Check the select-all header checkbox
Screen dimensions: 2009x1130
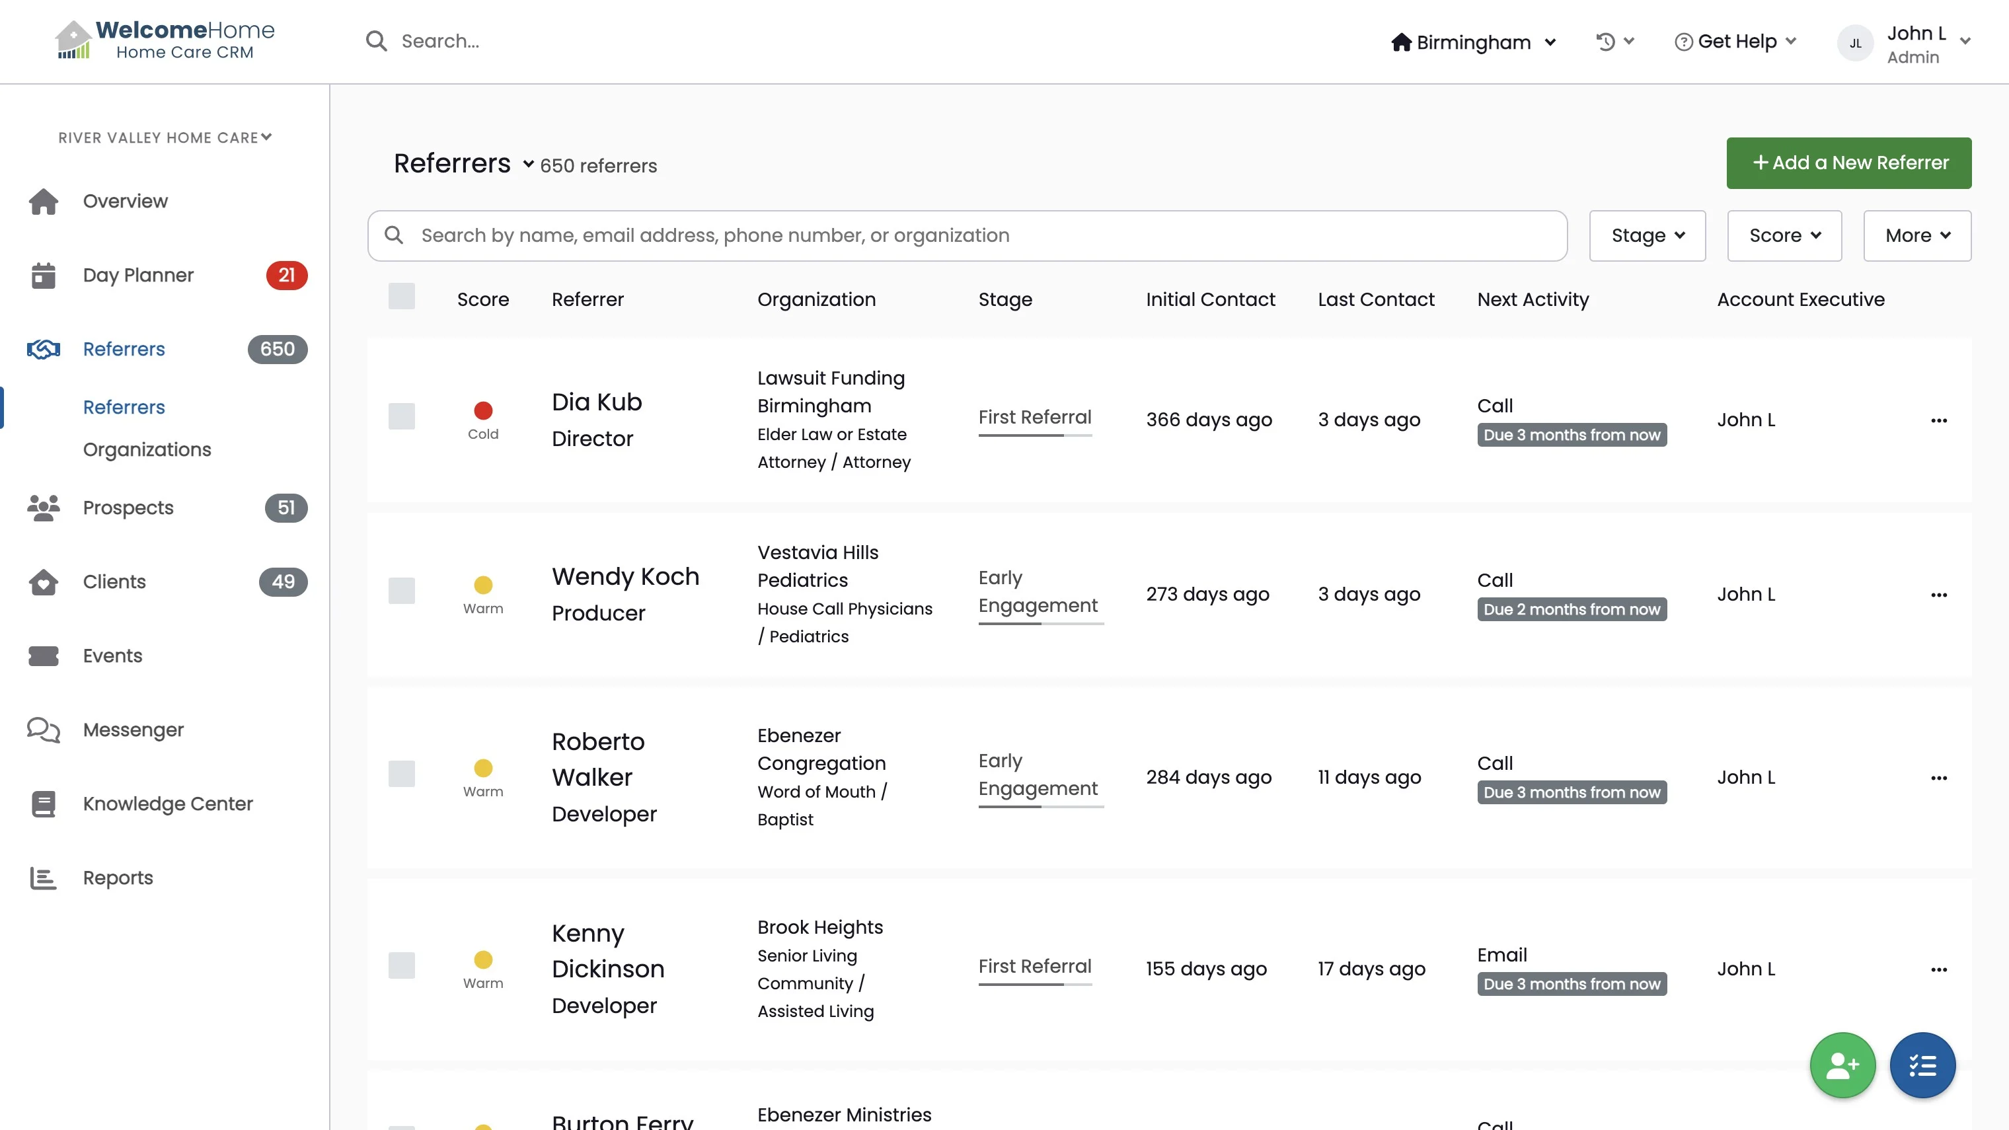click(x=402, y=297)
